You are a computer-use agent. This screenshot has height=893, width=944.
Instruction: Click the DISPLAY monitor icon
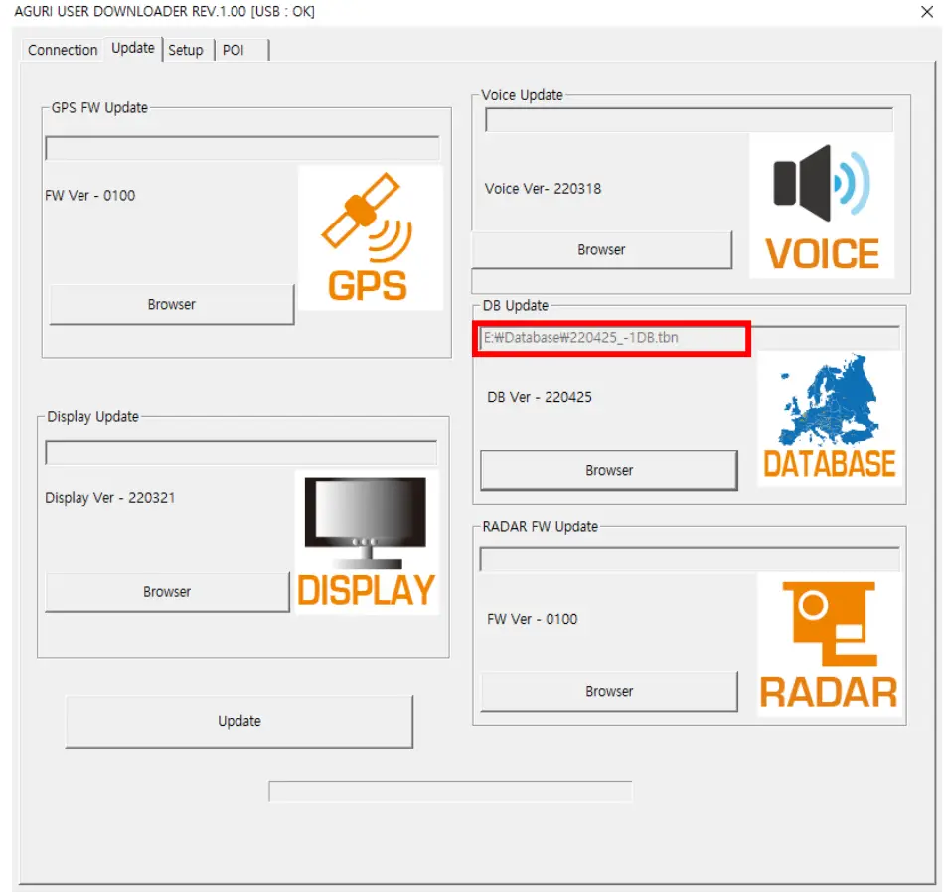367,541
